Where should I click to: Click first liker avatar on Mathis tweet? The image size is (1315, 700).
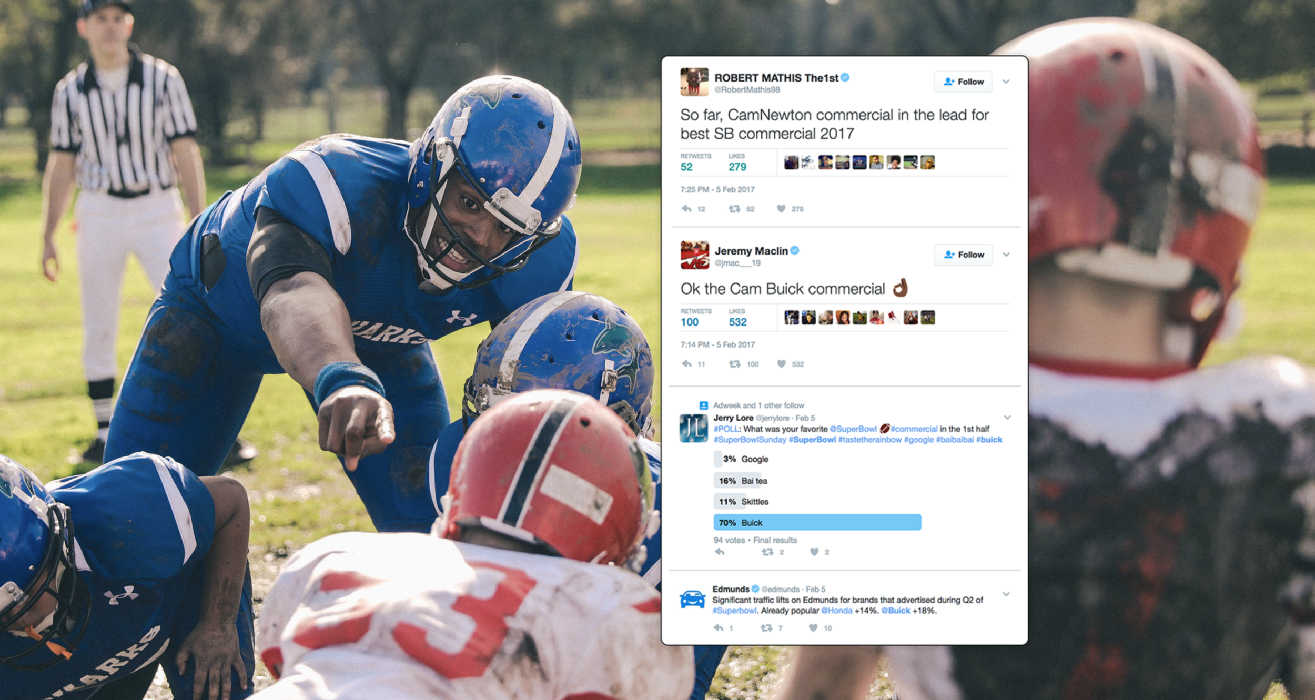click(791, 163)
